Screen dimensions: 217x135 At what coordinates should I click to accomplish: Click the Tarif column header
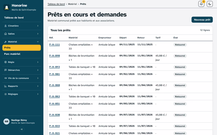[x=158, y=37]
